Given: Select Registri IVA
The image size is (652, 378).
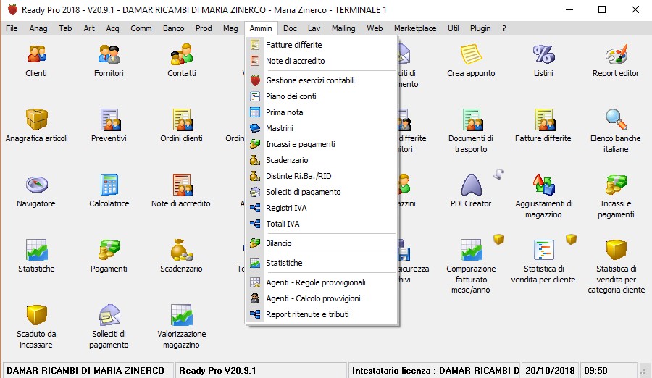Looking at the screenshot, I should (x=322, y=208).
